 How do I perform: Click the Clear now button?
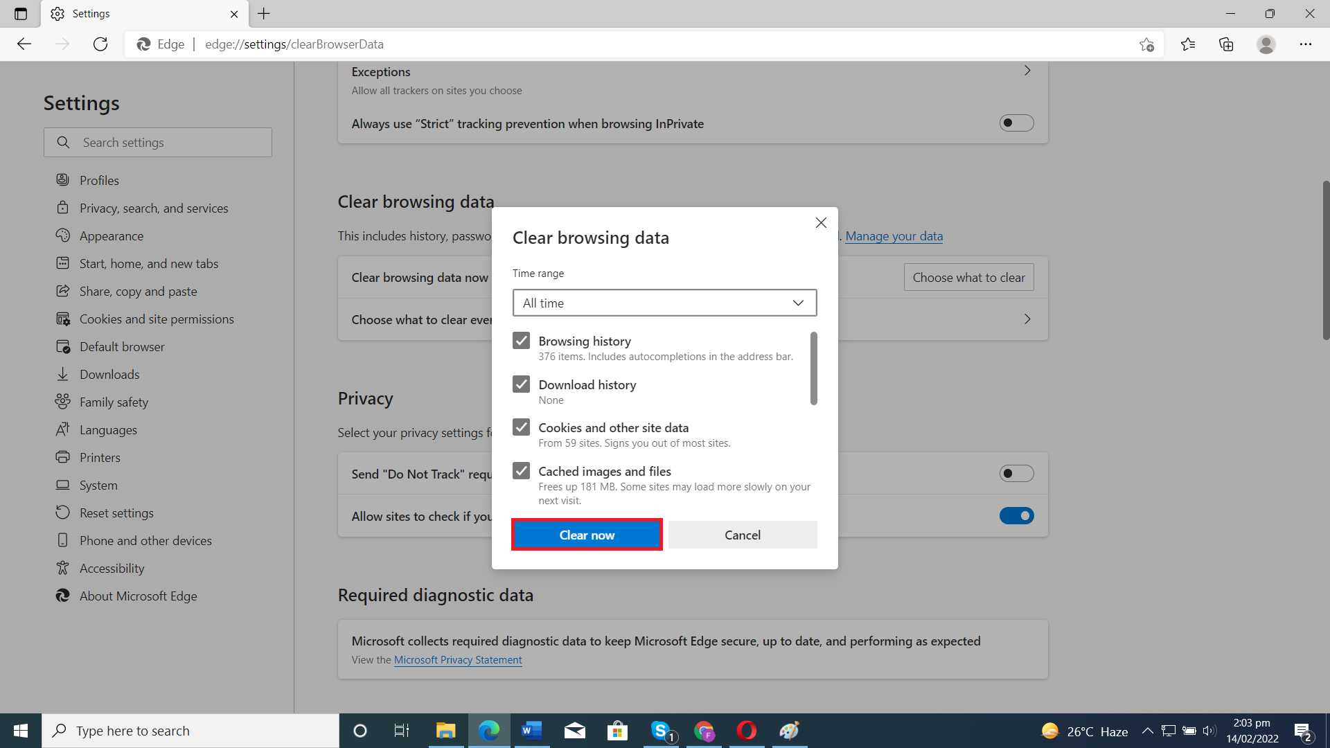(x=587, y=534)
